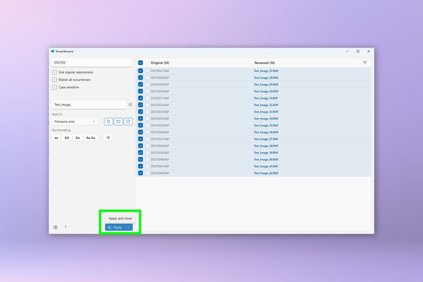This screenshot has height=282, width=423.
Task: Enable the 'Case sensitive' checkbox
Action: 55,87
